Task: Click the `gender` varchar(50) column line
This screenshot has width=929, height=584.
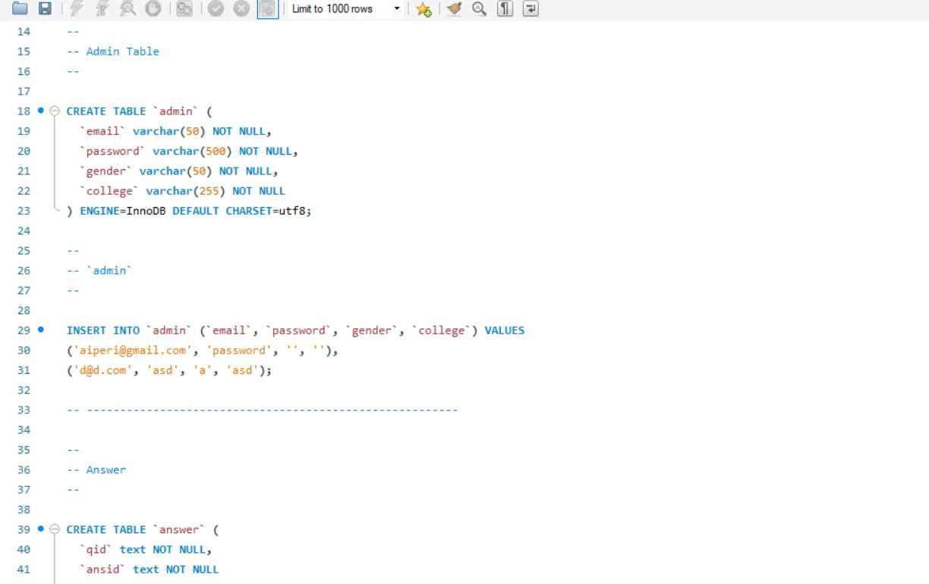Action: (x=179, y=171)
